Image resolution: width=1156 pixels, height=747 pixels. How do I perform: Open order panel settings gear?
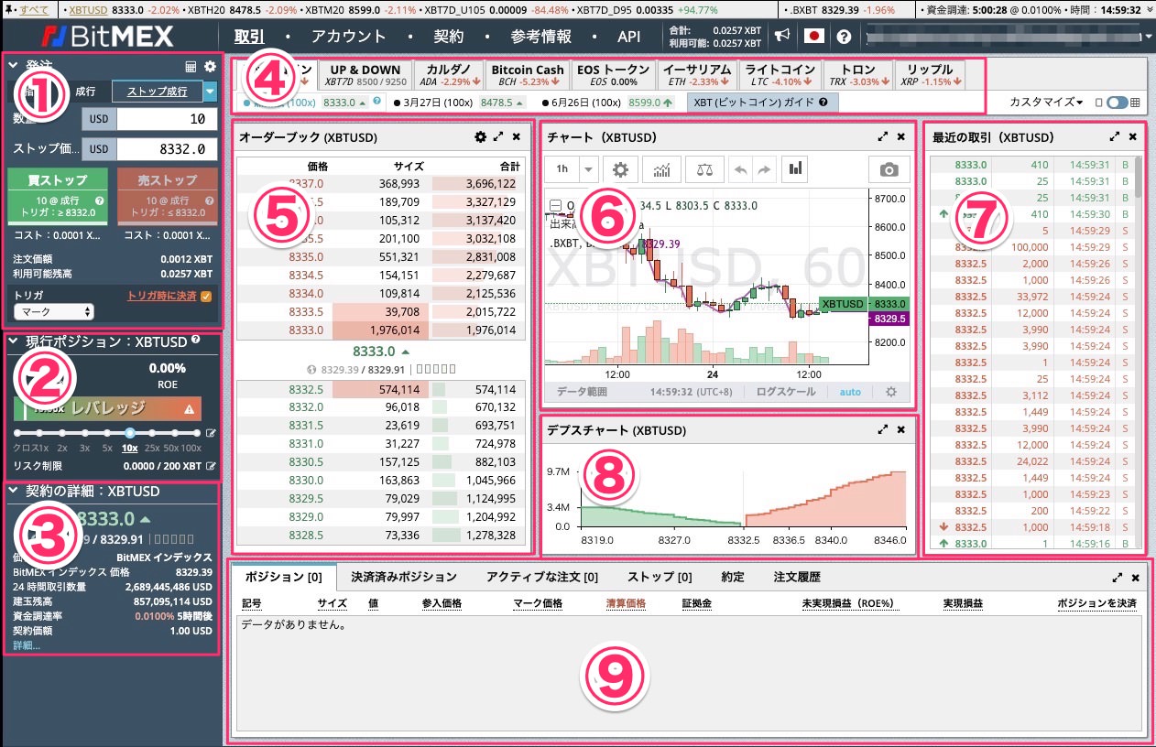[210, 67]
